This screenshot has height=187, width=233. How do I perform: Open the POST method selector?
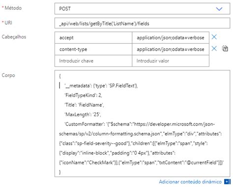tap(142, 8)
